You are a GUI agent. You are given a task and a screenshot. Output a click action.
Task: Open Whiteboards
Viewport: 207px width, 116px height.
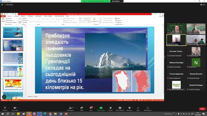coord(148,109)
